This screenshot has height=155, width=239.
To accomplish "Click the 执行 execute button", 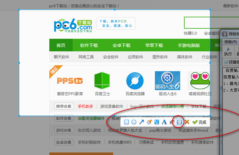I will (228, 51).
